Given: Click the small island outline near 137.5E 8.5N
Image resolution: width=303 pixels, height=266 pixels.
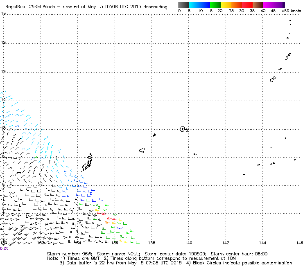Looking at the screenshot, I should coord(142,150).
